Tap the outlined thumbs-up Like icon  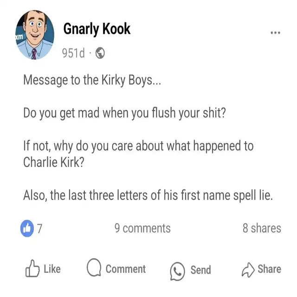point(32,269)
